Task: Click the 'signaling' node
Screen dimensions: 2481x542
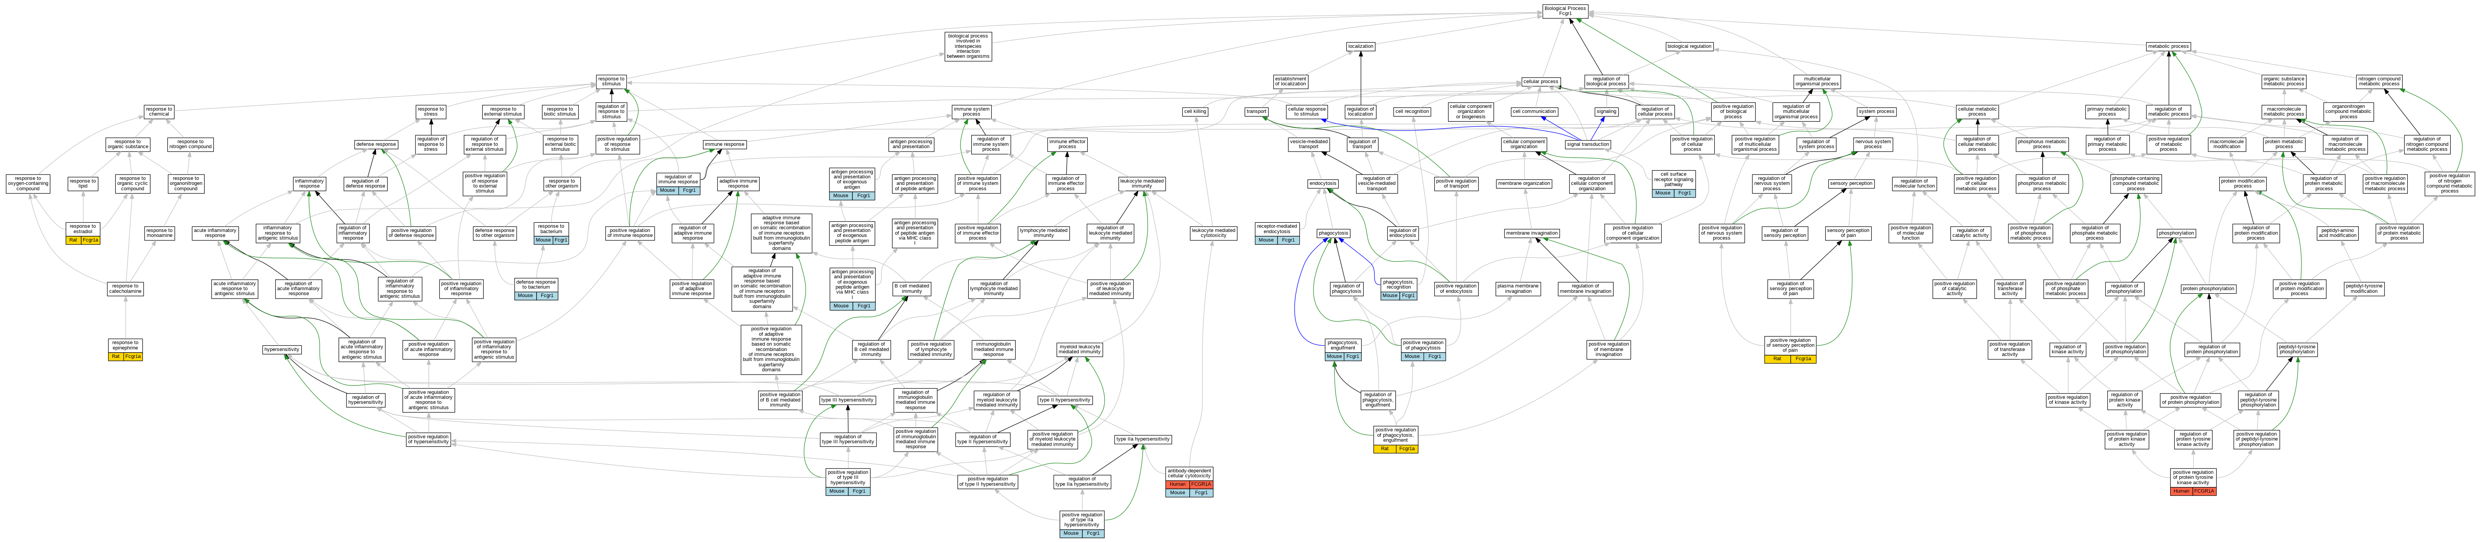Action: tap(1606, 111)
